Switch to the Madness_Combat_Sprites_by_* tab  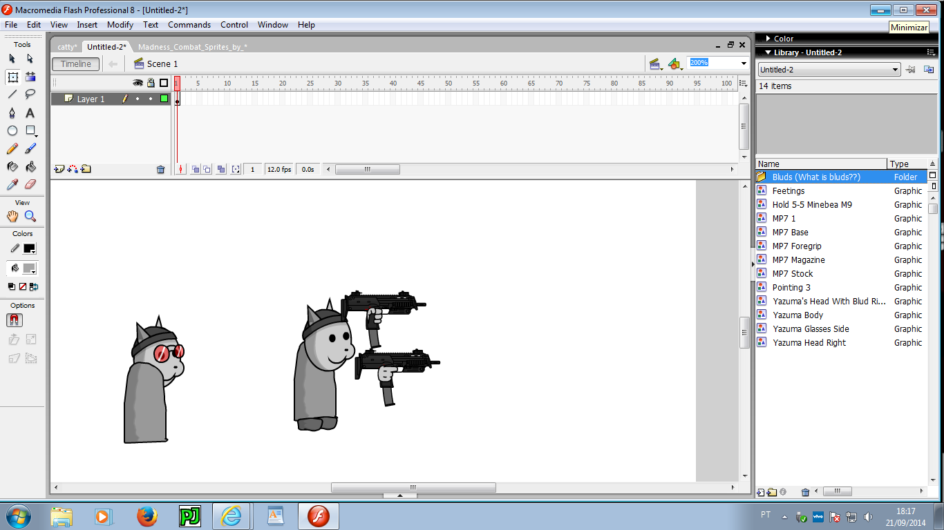(192, 47)
